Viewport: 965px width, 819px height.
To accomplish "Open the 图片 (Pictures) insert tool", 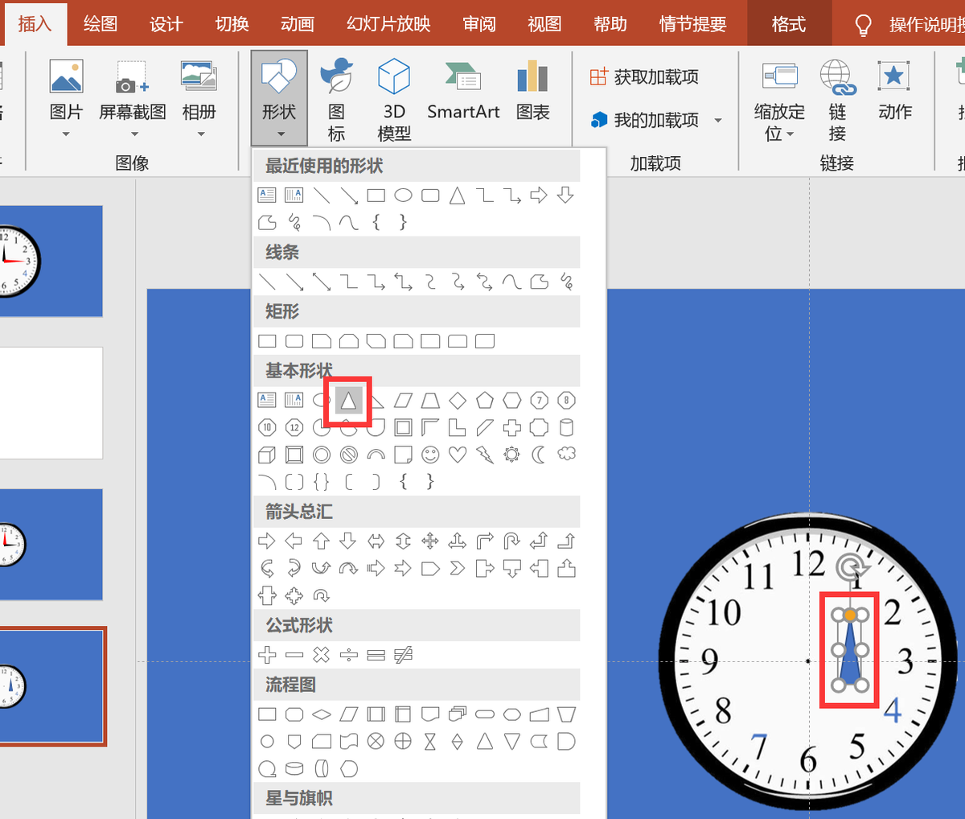I will click(66, 88).
